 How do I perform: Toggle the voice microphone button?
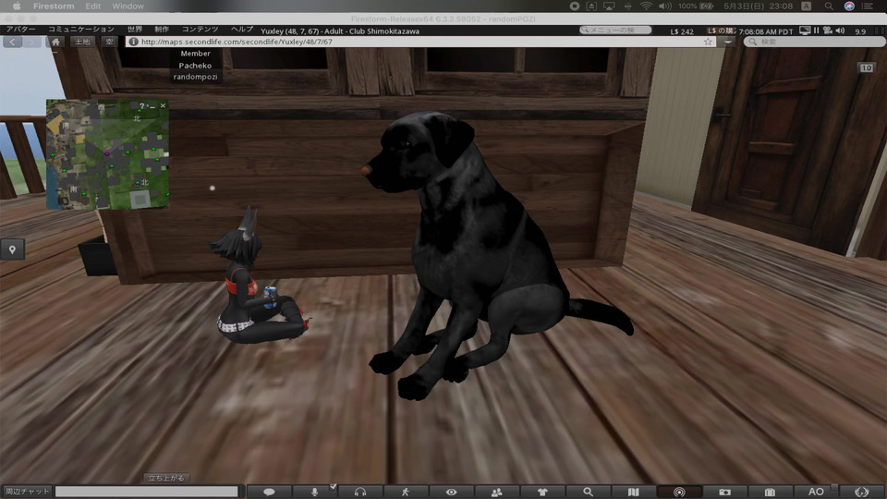tap(314, 492)
